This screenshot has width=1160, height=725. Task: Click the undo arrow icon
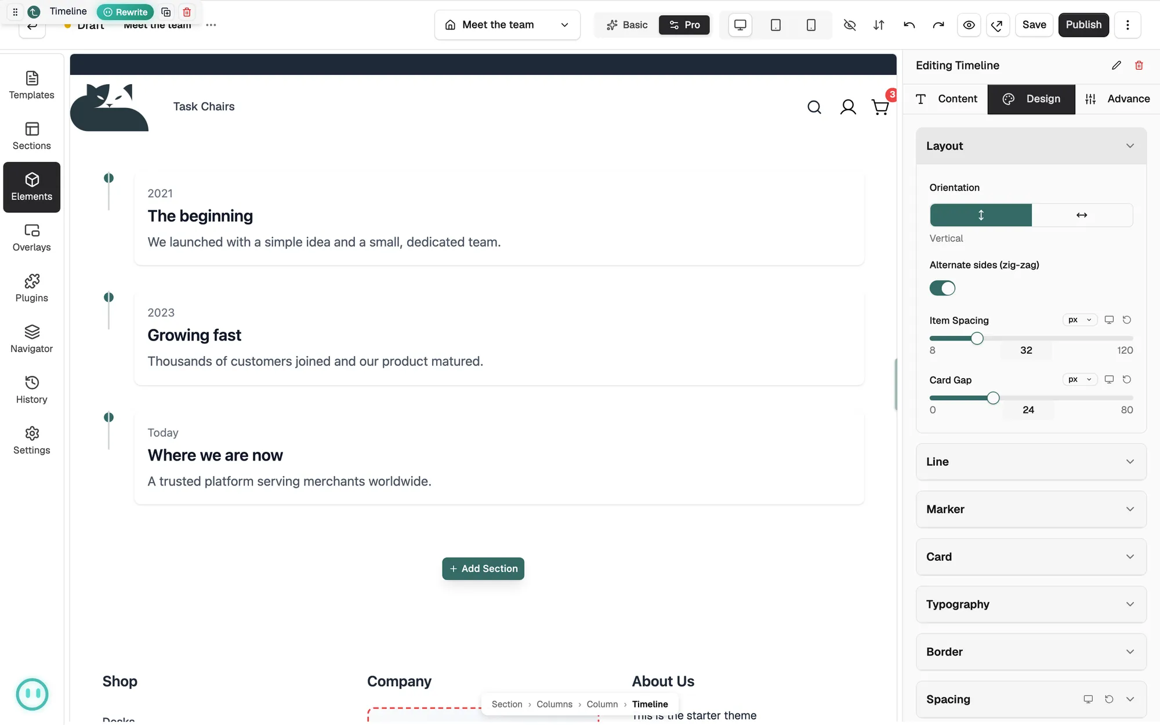click(x=909, y=25)
